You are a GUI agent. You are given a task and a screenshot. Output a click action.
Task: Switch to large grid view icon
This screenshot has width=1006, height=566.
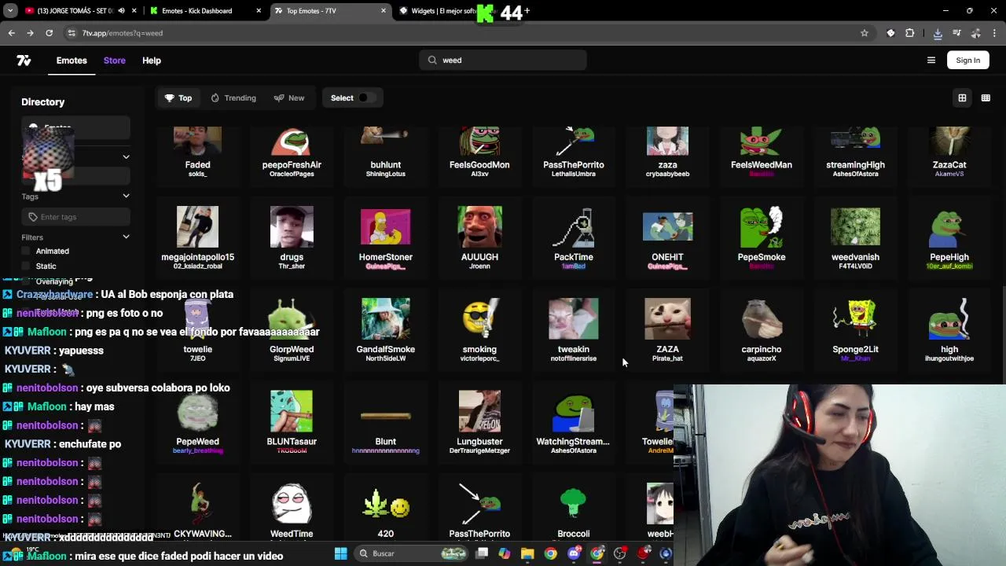(962, 98)
